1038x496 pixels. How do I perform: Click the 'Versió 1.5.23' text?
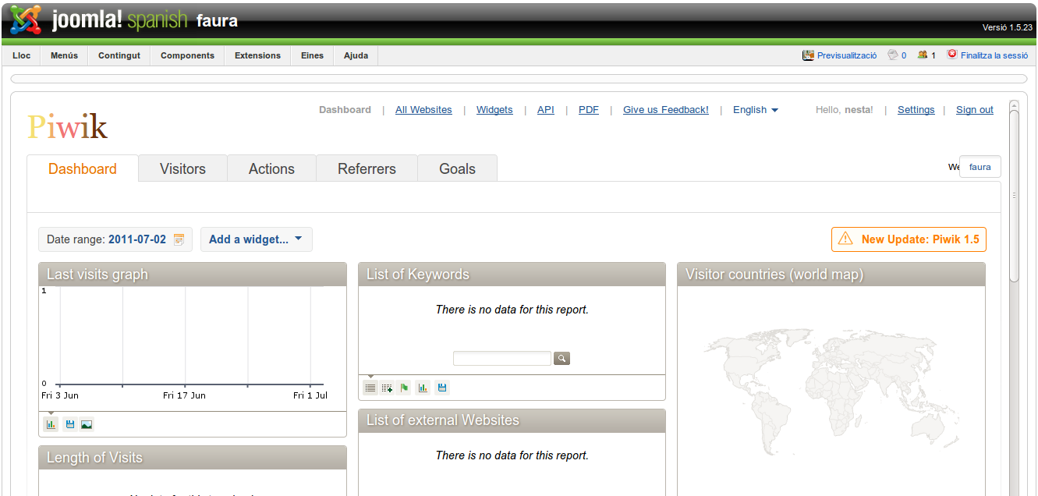click(1008, 27)
